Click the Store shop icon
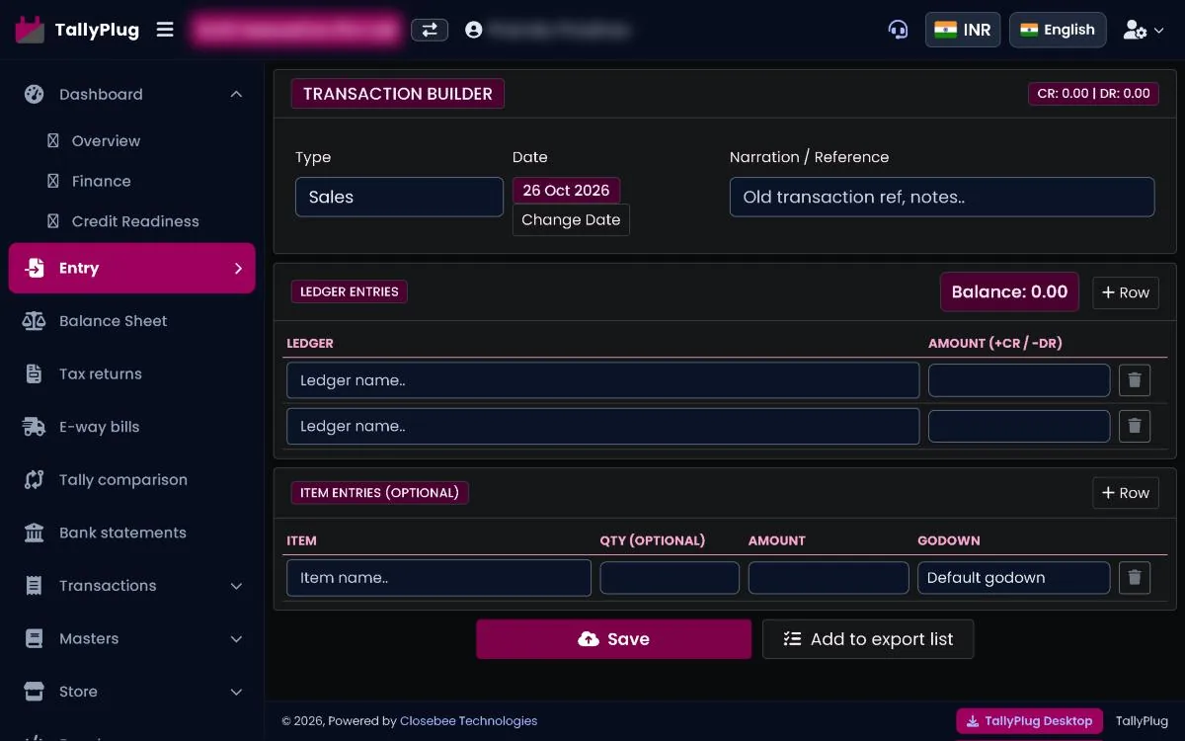 pyautogui.click(x=35, y=692)
